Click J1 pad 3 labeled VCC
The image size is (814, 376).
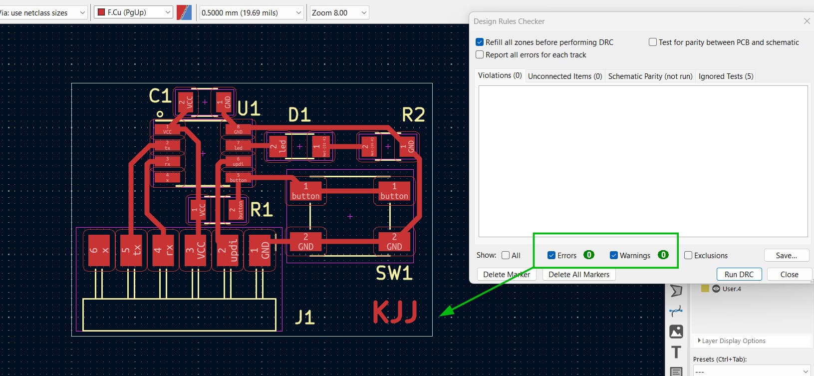(x=196, y=250)
